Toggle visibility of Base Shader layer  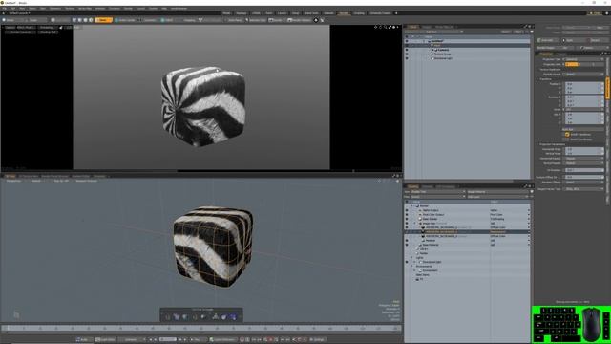[x=407, y=219]
